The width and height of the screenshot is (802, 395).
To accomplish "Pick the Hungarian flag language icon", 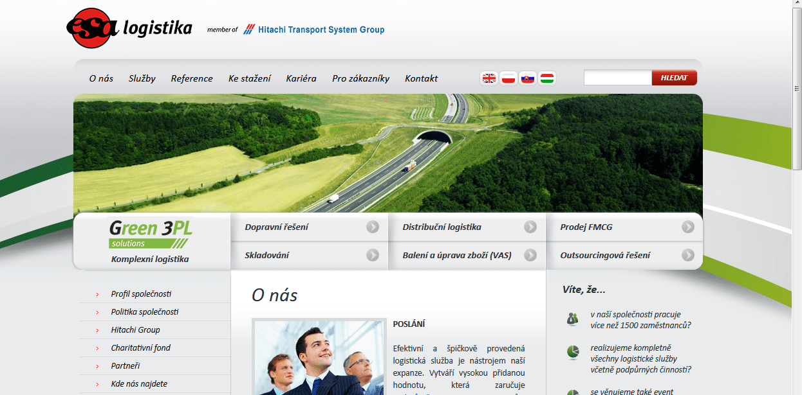I will [x=547, y=78].
